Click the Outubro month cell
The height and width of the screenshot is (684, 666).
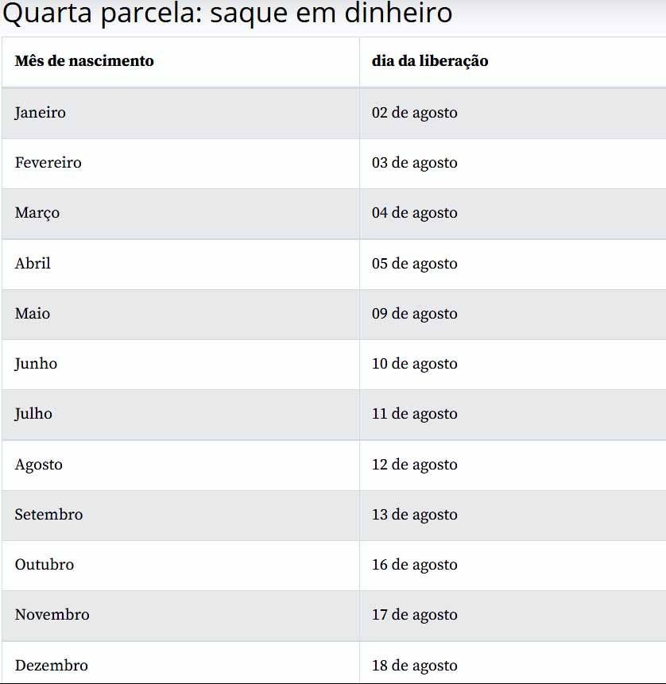pyautogui.click(x=45, y=565)
